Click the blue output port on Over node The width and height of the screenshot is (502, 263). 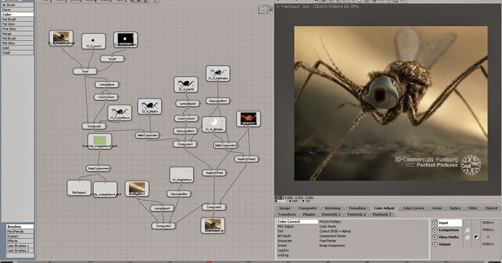(97, 71)
